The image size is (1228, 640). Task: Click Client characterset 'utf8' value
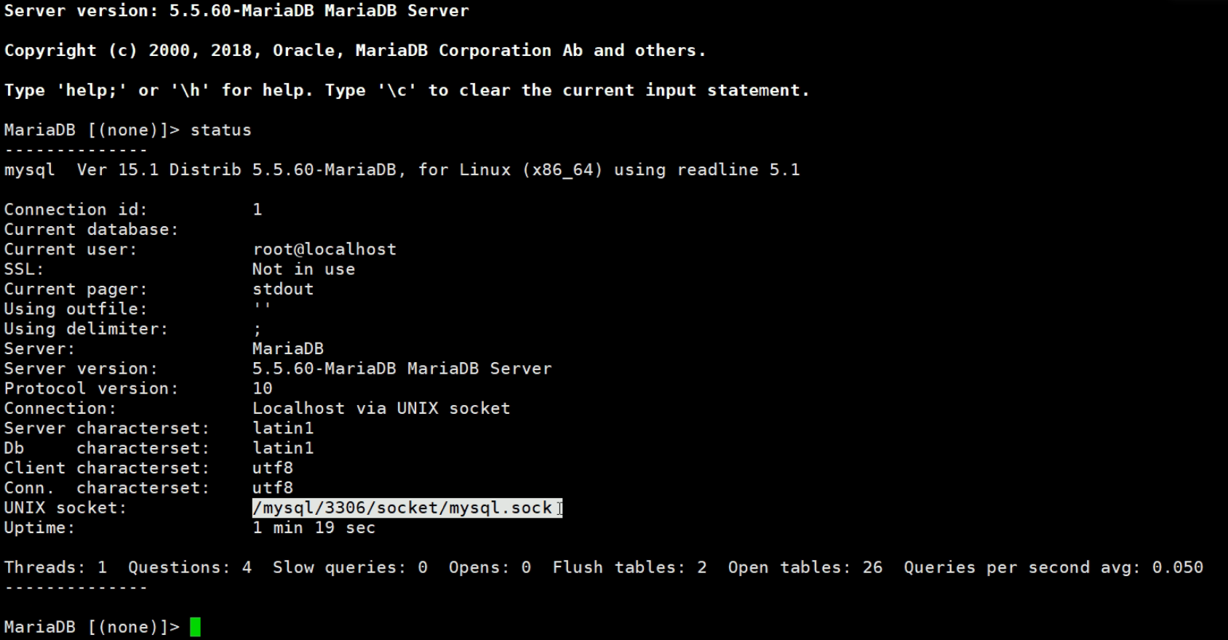[273, 468]
